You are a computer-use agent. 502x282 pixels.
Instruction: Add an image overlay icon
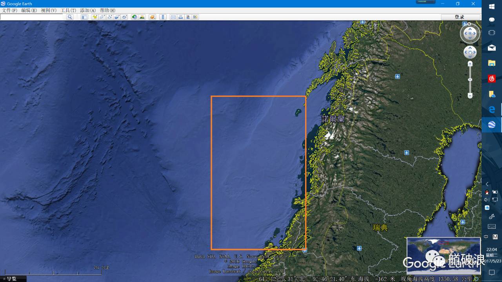(x=117, y=17)
